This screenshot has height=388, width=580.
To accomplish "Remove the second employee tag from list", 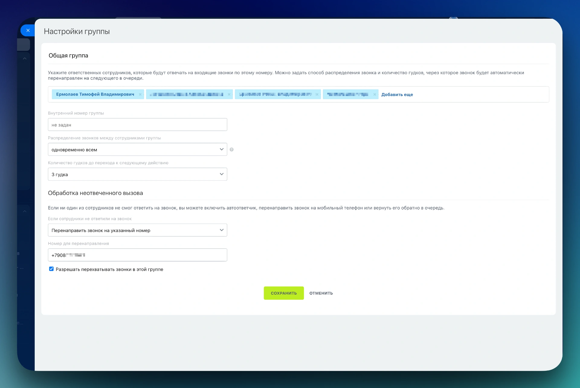I will (x=229, y=95).
